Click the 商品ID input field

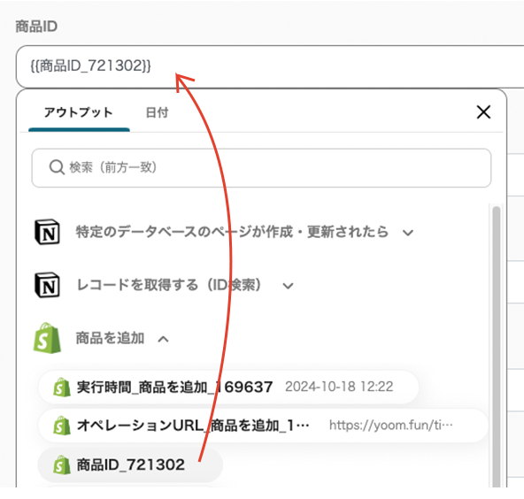point(270,66)
